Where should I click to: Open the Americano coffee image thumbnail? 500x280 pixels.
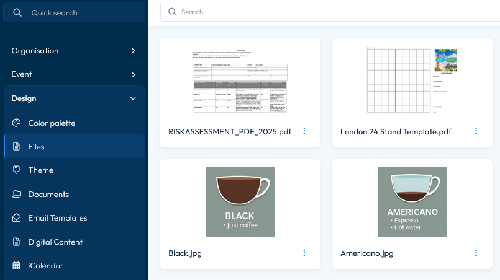point(412,202)
